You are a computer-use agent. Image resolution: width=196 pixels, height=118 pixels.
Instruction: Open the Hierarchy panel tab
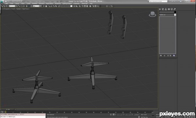(166, 9)
